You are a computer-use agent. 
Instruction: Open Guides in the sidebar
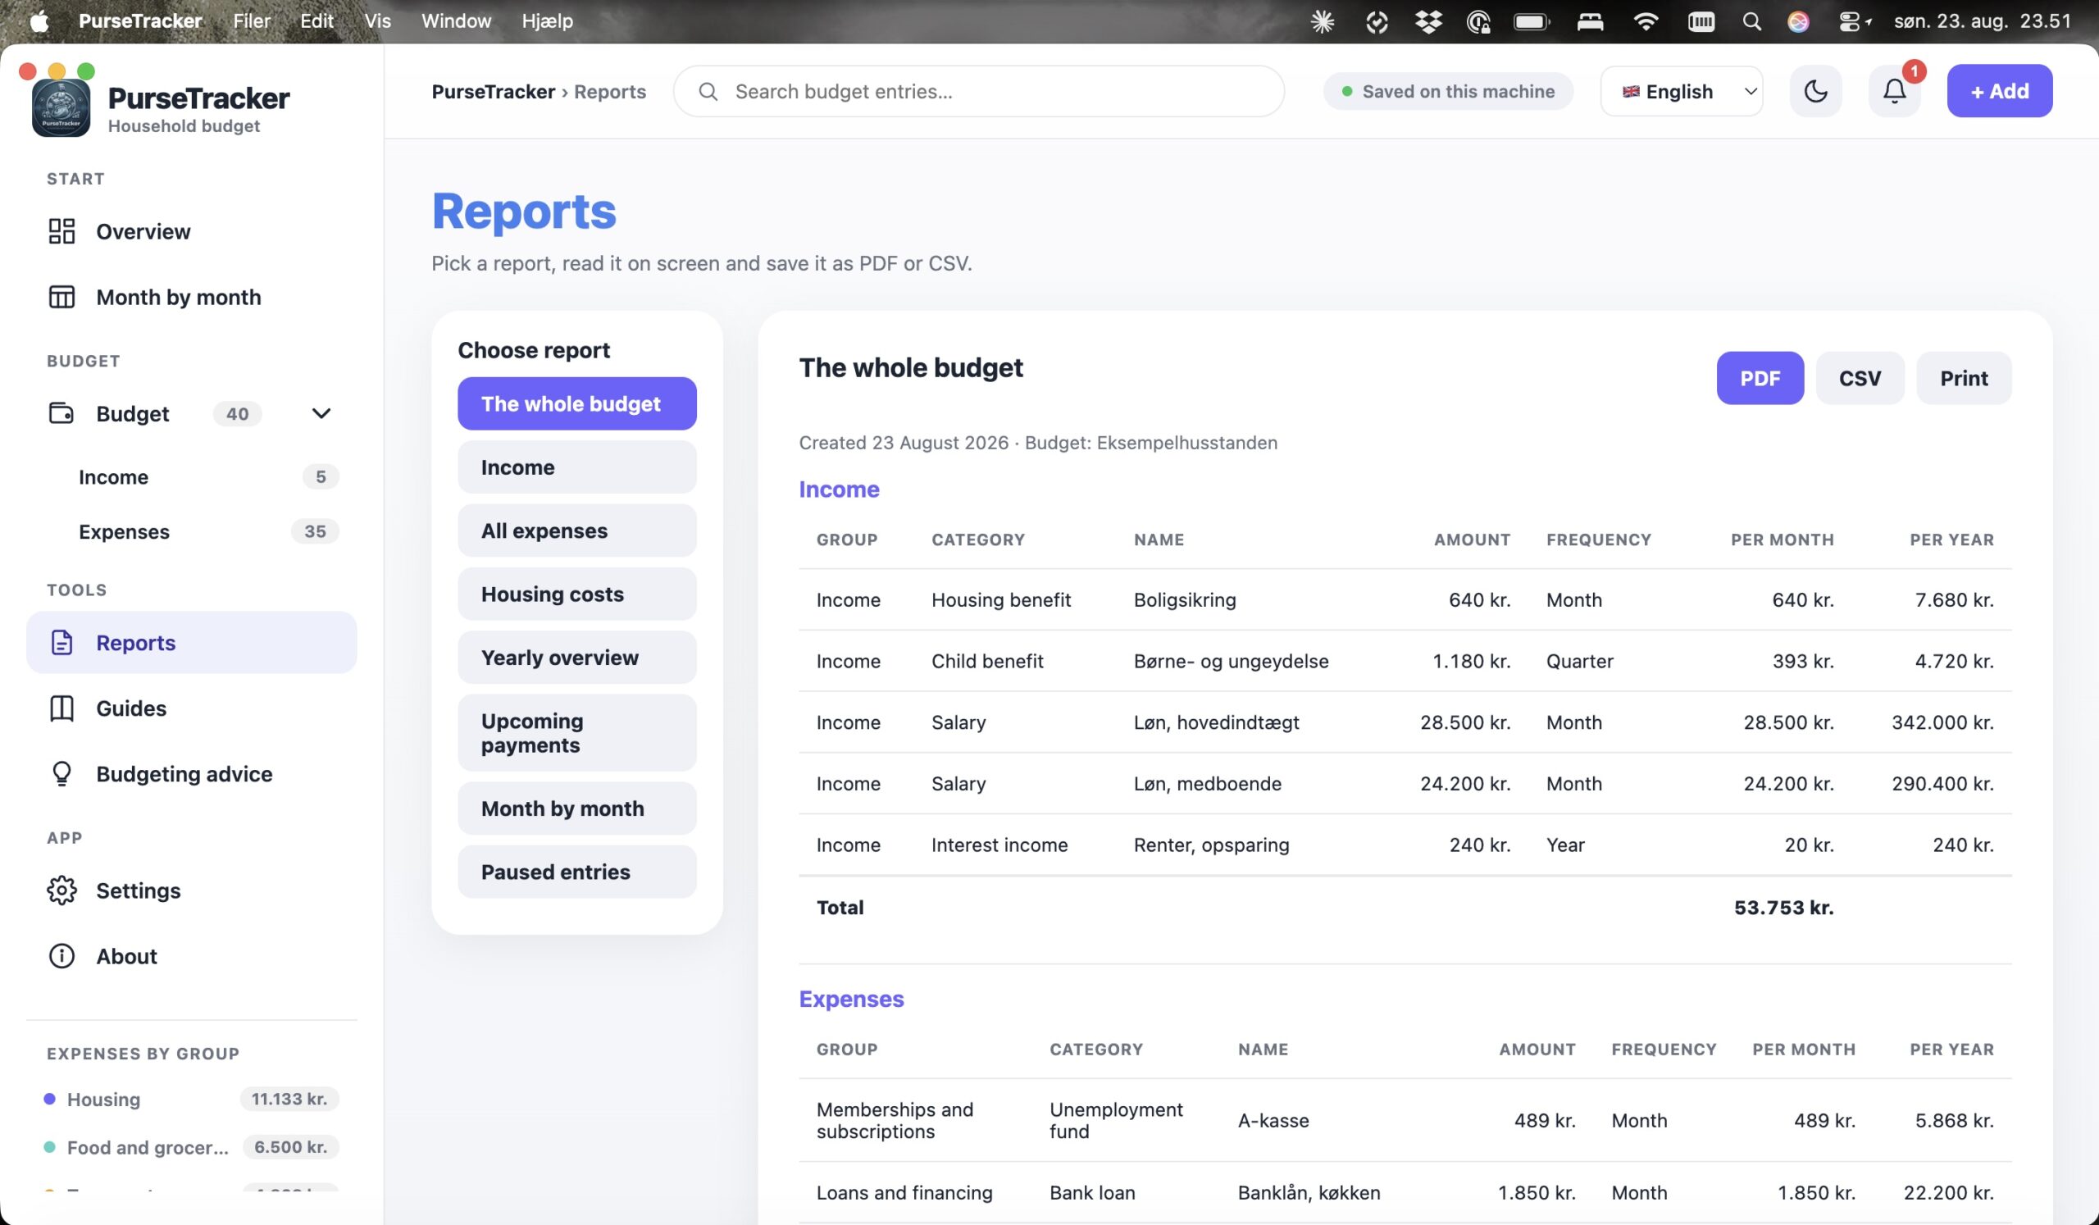click(x=192, y=708)
